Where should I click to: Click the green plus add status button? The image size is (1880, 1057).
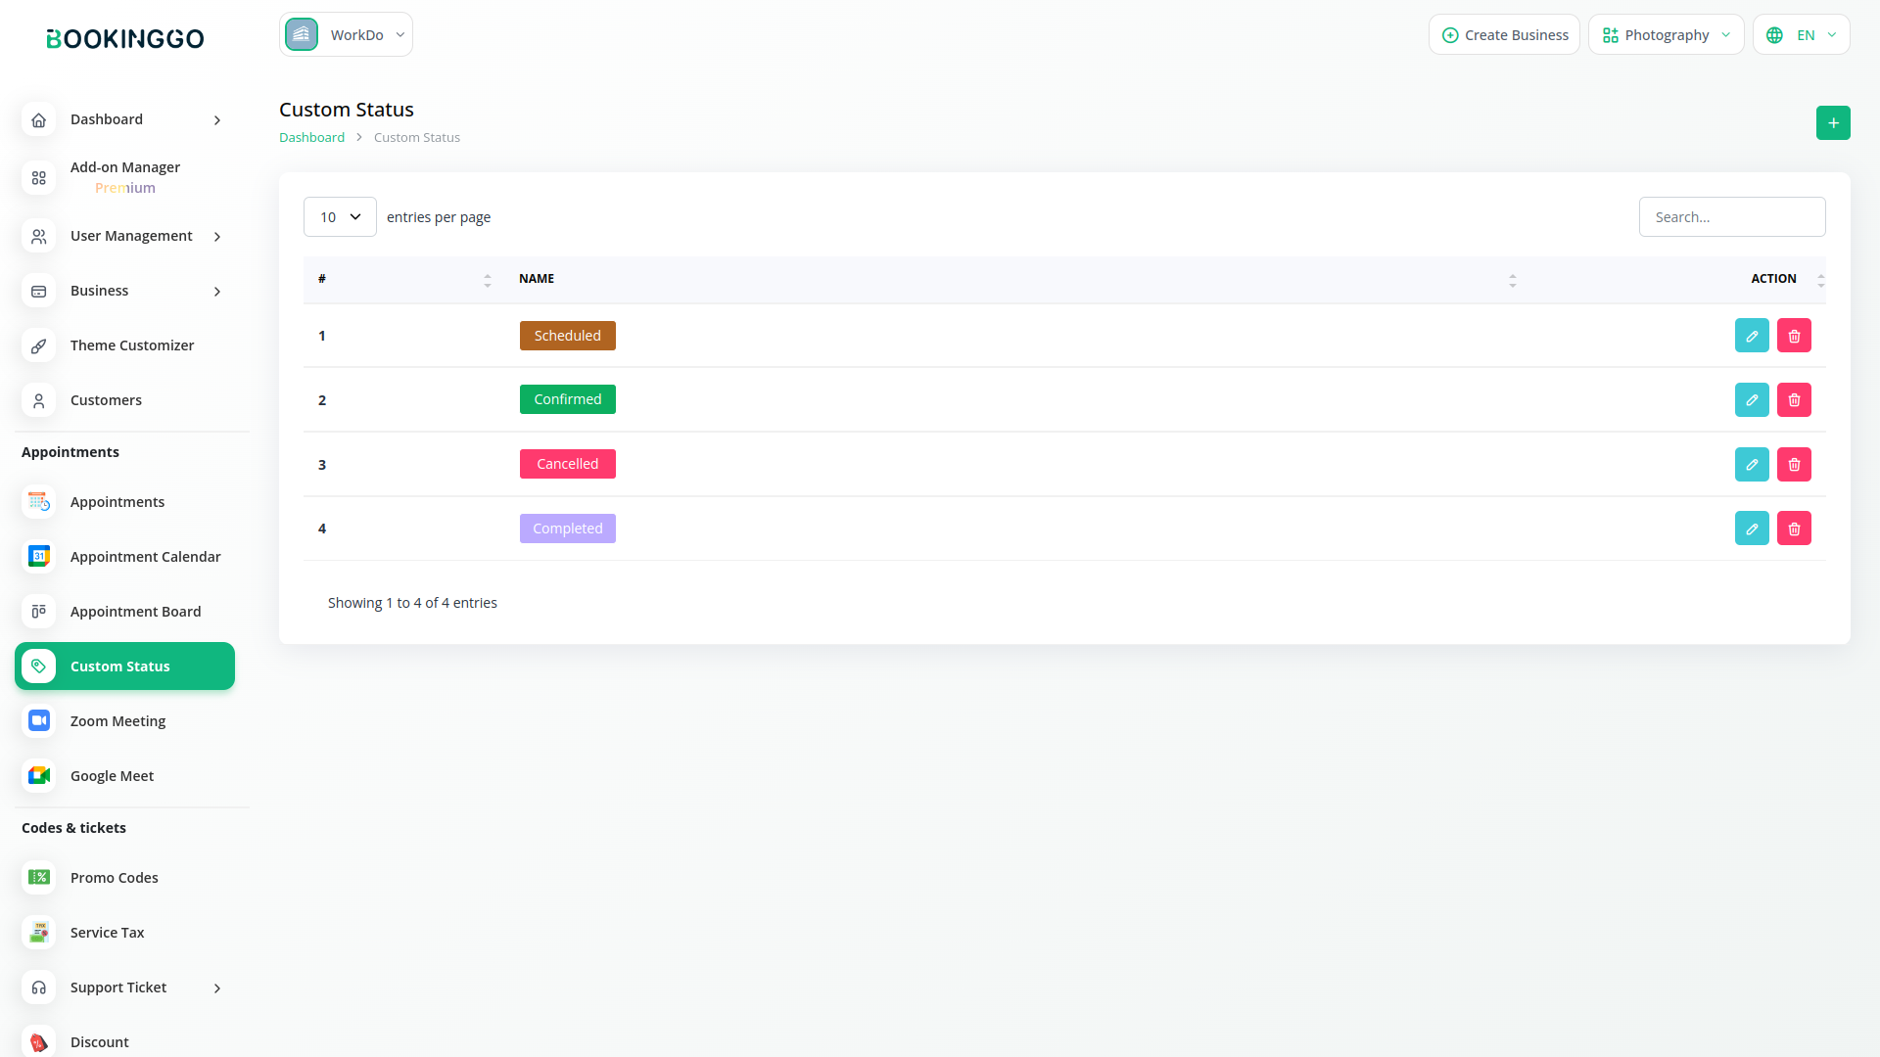coord(1833,123)
